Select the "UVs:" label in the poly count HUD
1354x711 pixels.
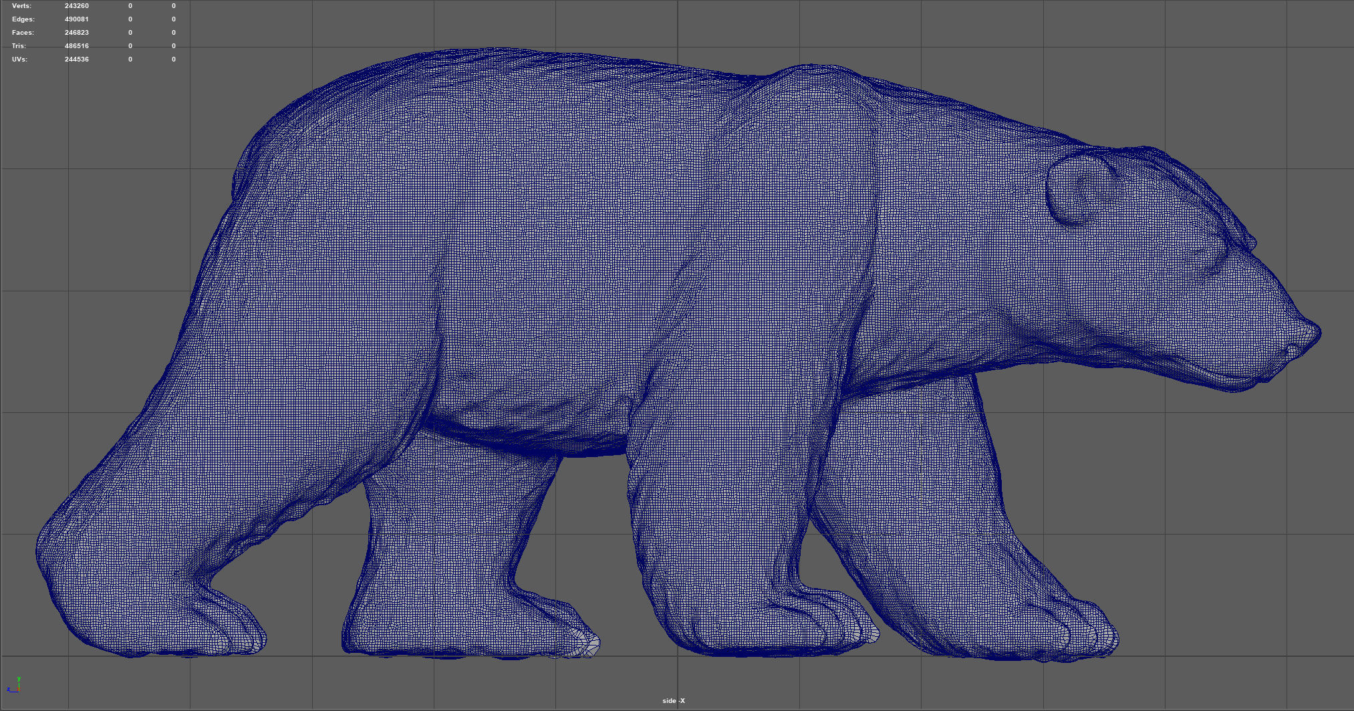click(x=19, y=59)
